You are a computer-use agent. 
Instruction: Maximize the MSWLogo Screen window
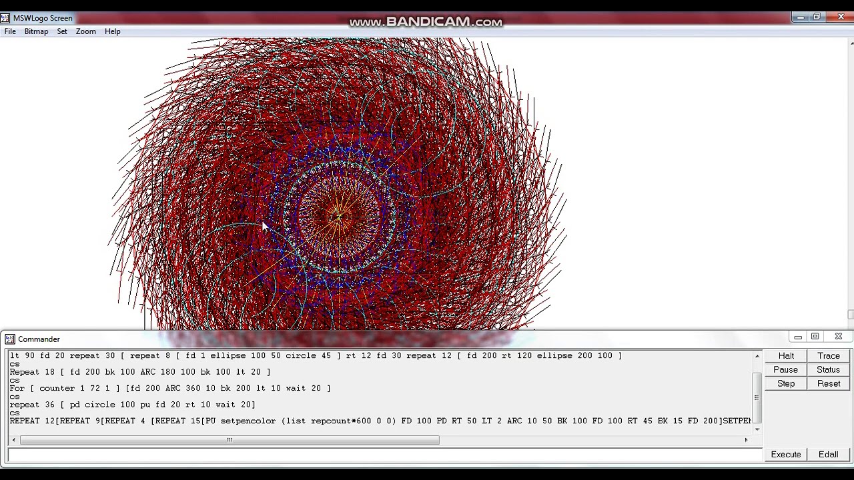coord(817,17)
